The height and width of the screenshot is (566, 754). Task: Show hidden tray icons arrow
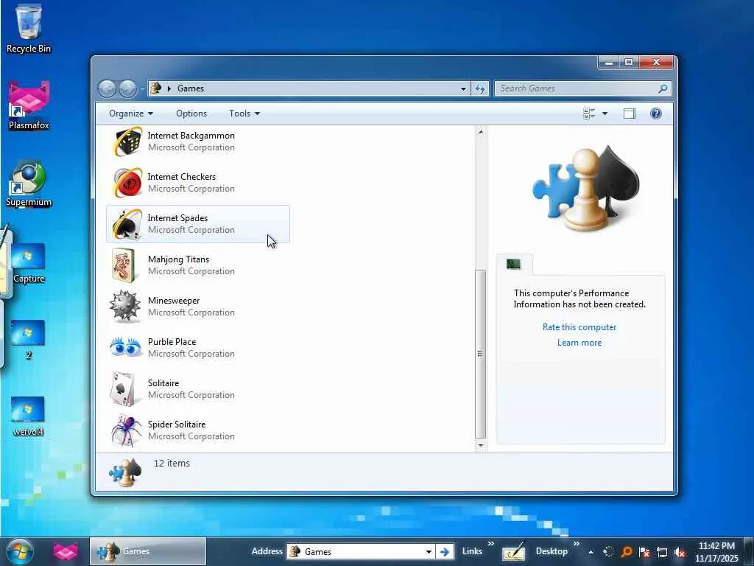coord(591,553)
